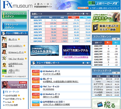Open MATT売買シグナルの利用方法 link
121x109 pixels.
tap(76, 57)
